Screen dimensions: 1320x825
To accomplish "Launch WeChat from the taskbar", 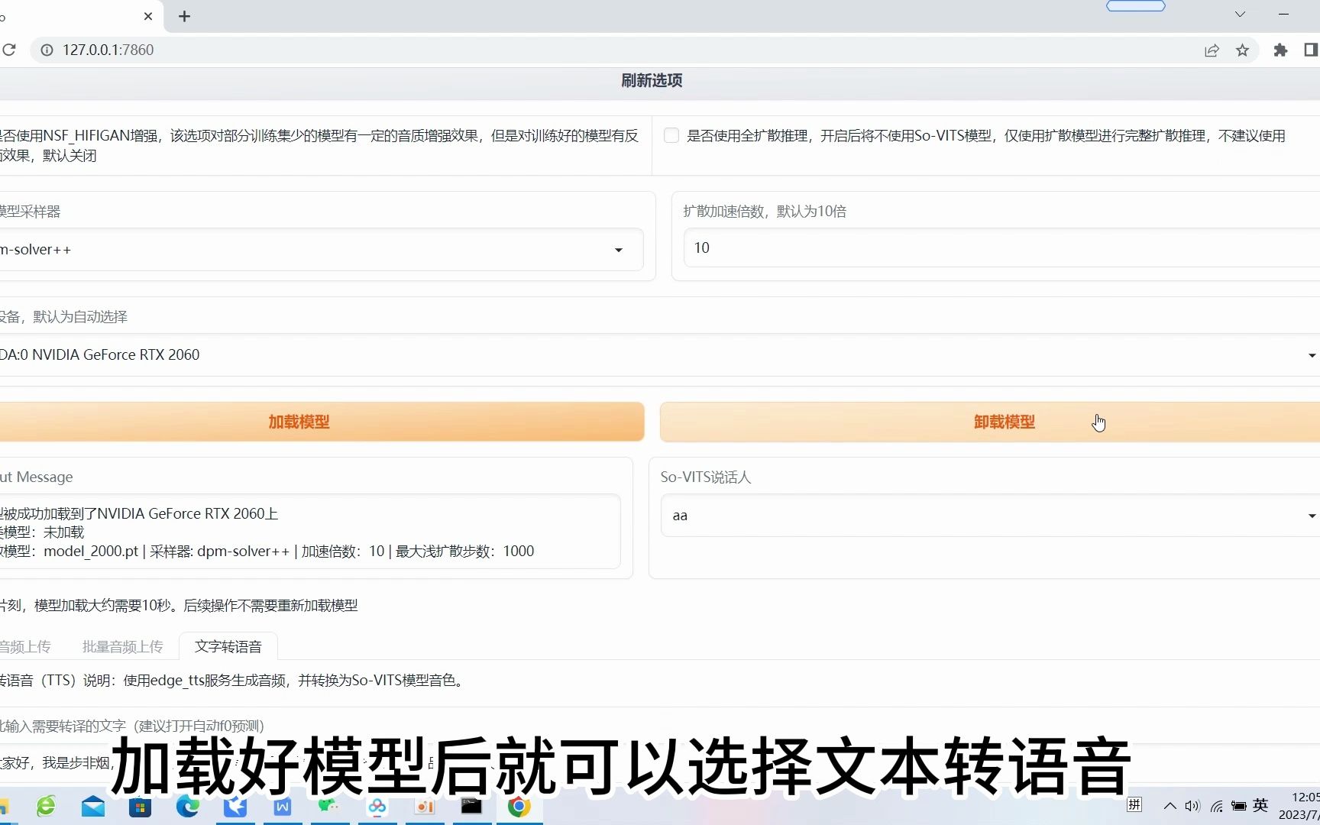I will point(329,807).
